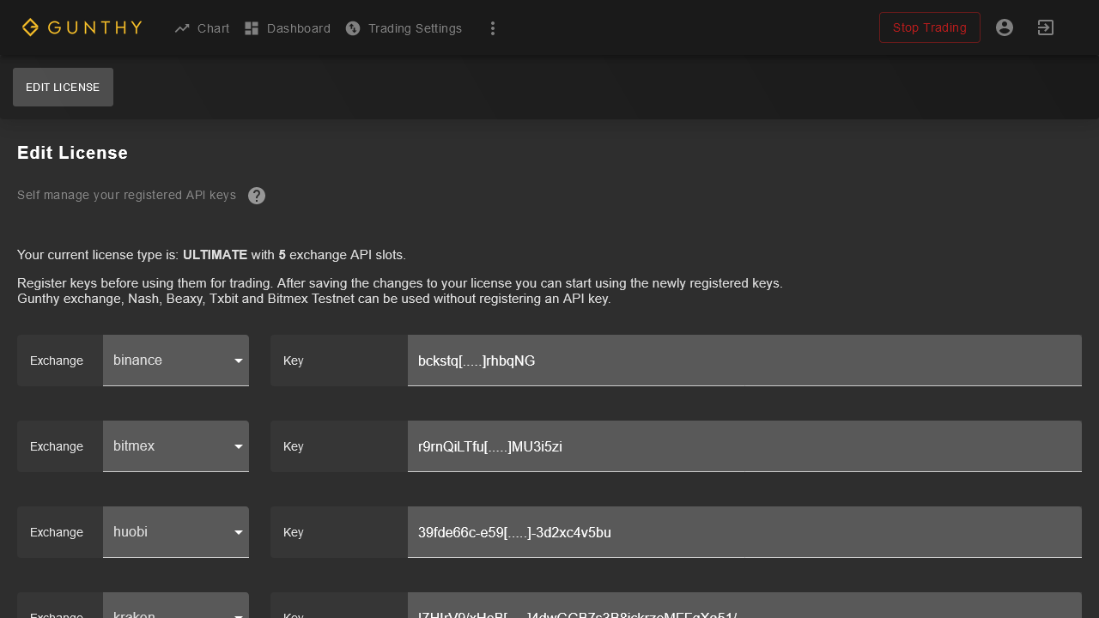Click the Gunthy logo
Viewport: 1099px width, 618px height.
click(x=82, y=27)
